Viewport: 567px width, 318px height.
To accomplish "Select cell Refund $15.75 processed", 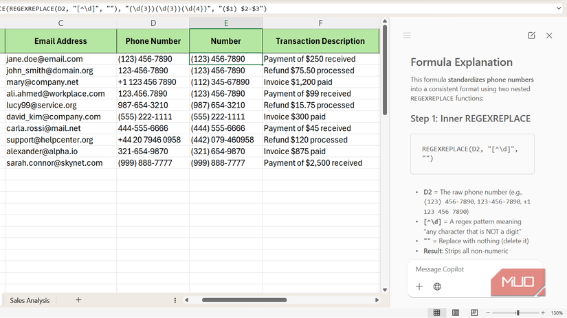I will point(320,106).
